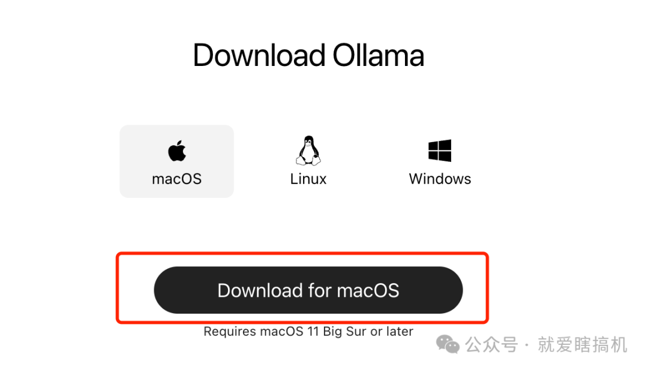Click the WeChat logo in the watermark
This screenshot has width=648, height=370.
[x=448, y=344]
